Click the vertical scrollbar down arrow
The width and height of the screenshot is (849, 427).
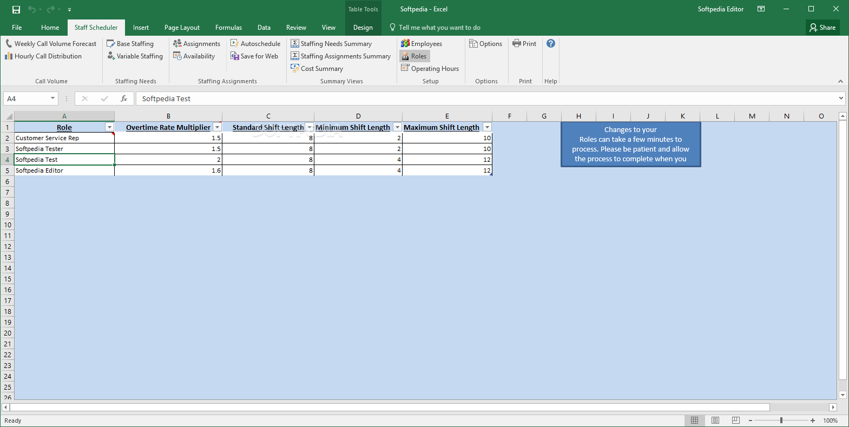pyautogui.click(x=843, y=395)
